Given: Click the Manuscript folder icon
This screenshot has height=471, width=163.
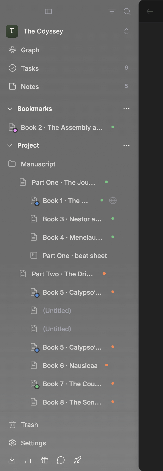Looking at the screenshot, I should coord(12,164).
